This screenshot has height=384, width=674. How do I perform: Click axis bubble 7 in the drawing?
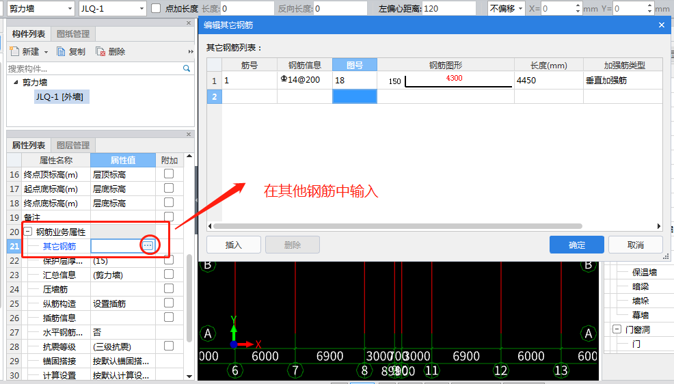(295, 370)
